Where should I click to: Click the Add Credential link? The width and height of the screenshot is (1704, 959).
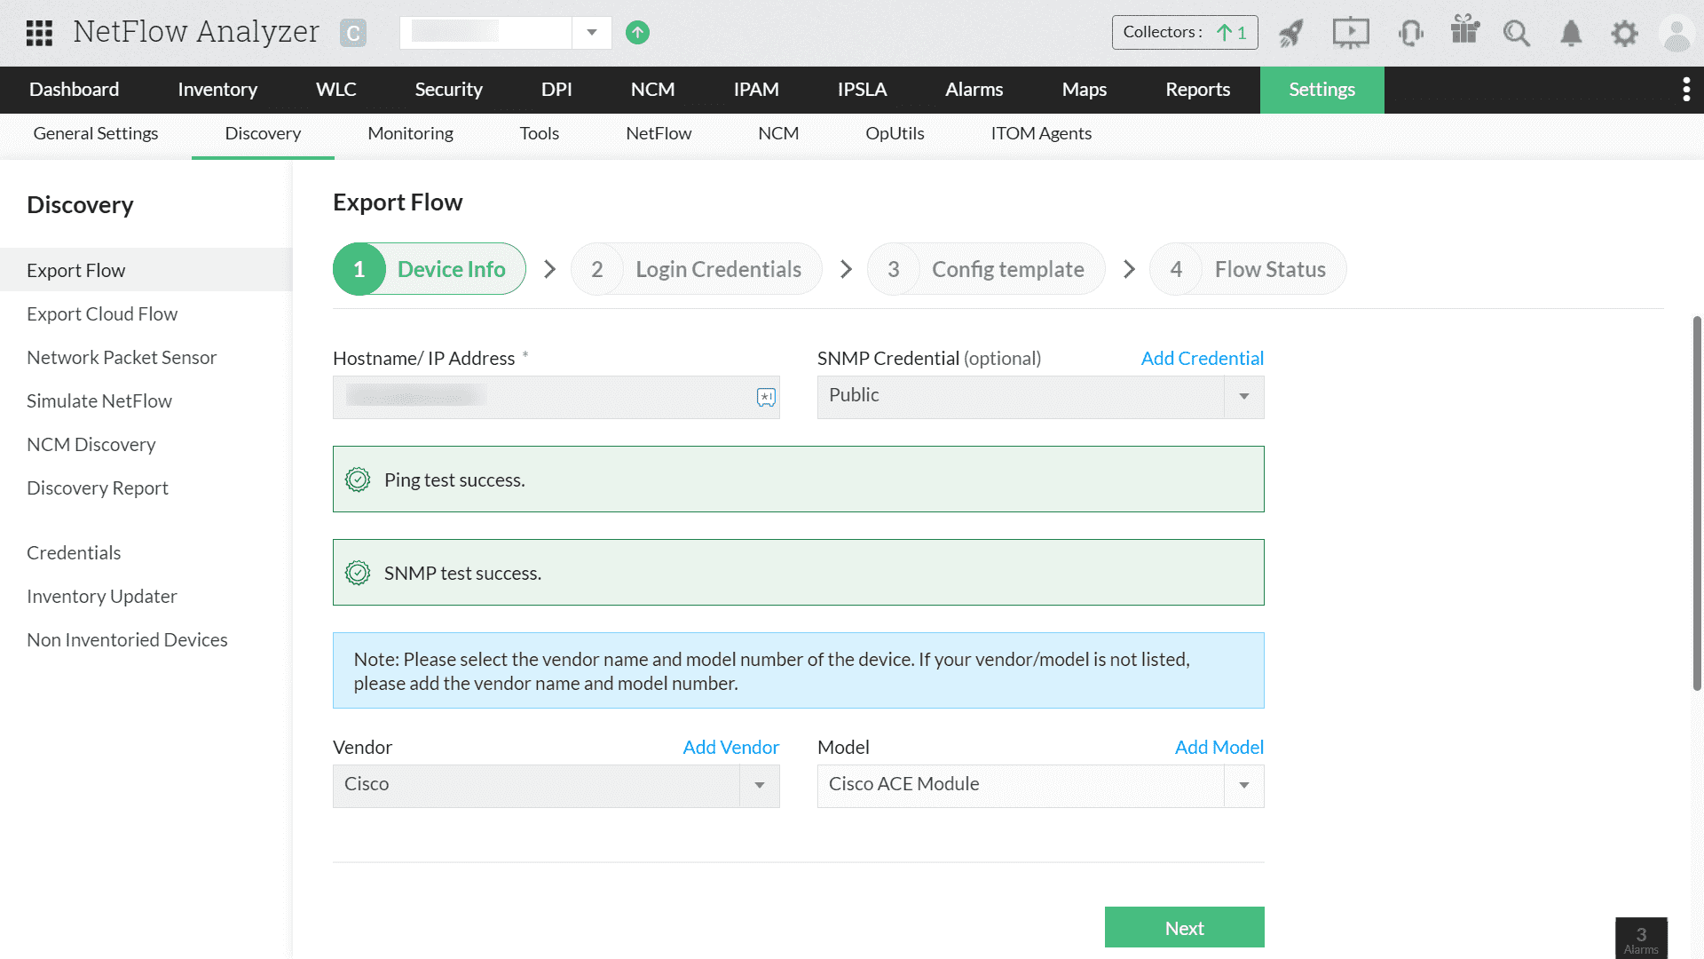tap(1202, 358)
